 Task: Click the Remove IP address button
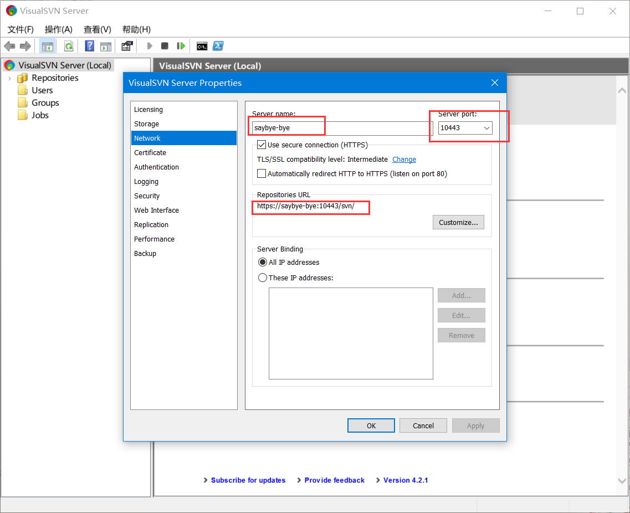coord(461,335)
